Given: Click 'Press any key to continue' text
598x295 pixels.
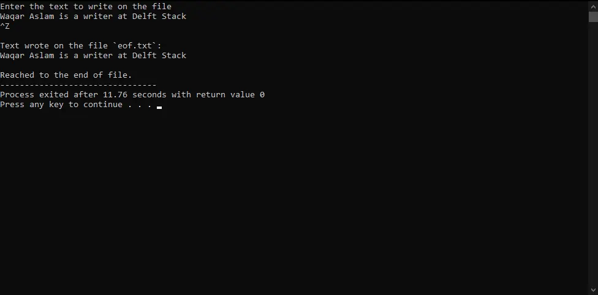Looking at the screenshot, I should pyautogui.click(x=61, y=105).
